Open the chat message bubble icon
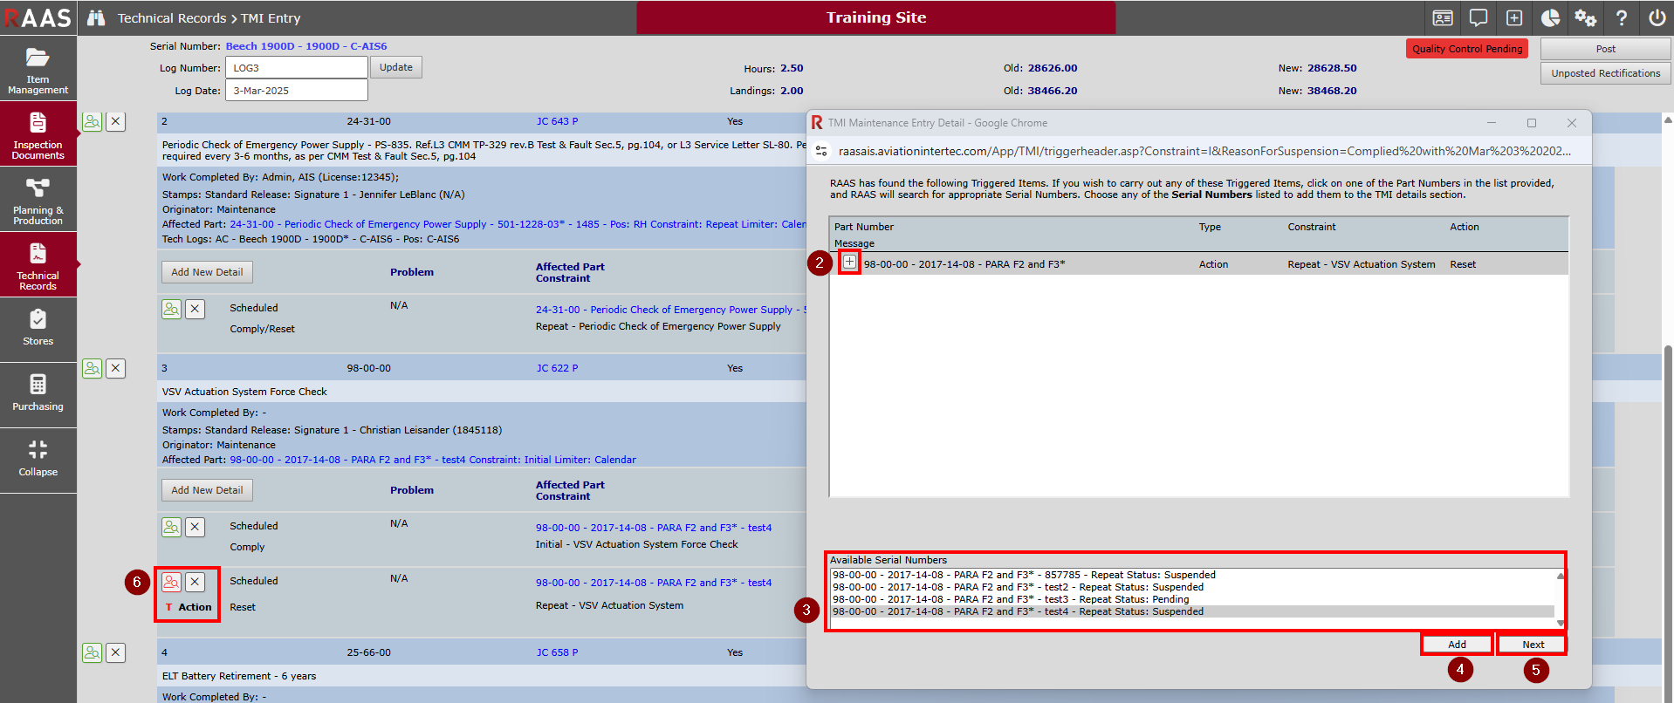This screenshot has height=703, width=1674. (x=1478, y=18)
